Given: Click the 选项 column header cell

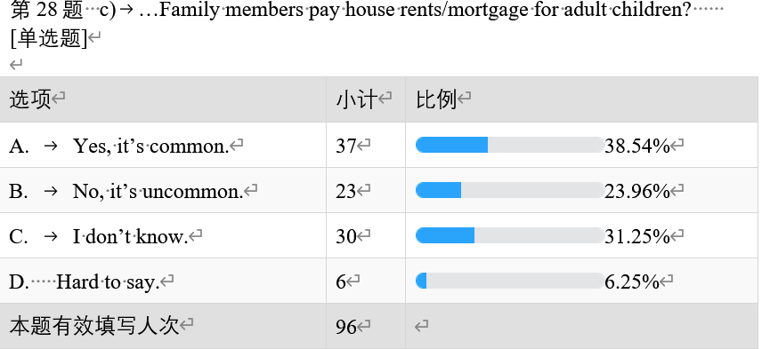Looking at the screenshot, I should coord(163,99).
